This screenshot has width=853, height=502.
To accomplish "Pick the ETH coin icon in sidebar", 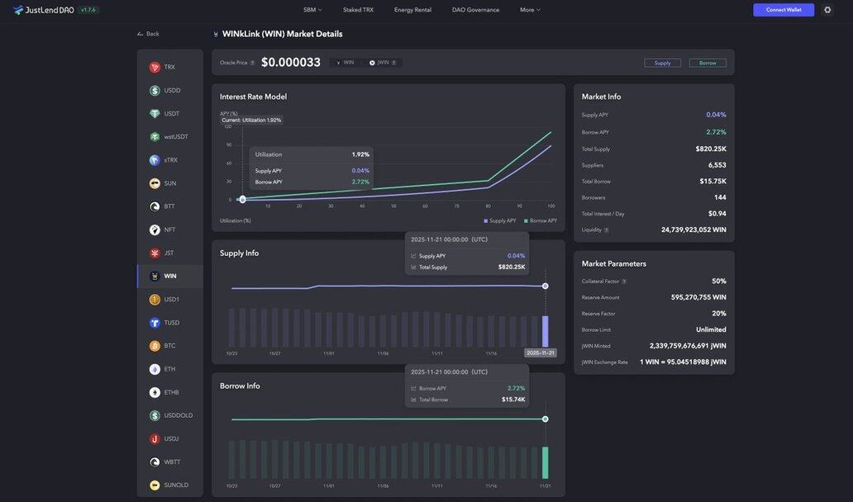I will click(155, 369).
